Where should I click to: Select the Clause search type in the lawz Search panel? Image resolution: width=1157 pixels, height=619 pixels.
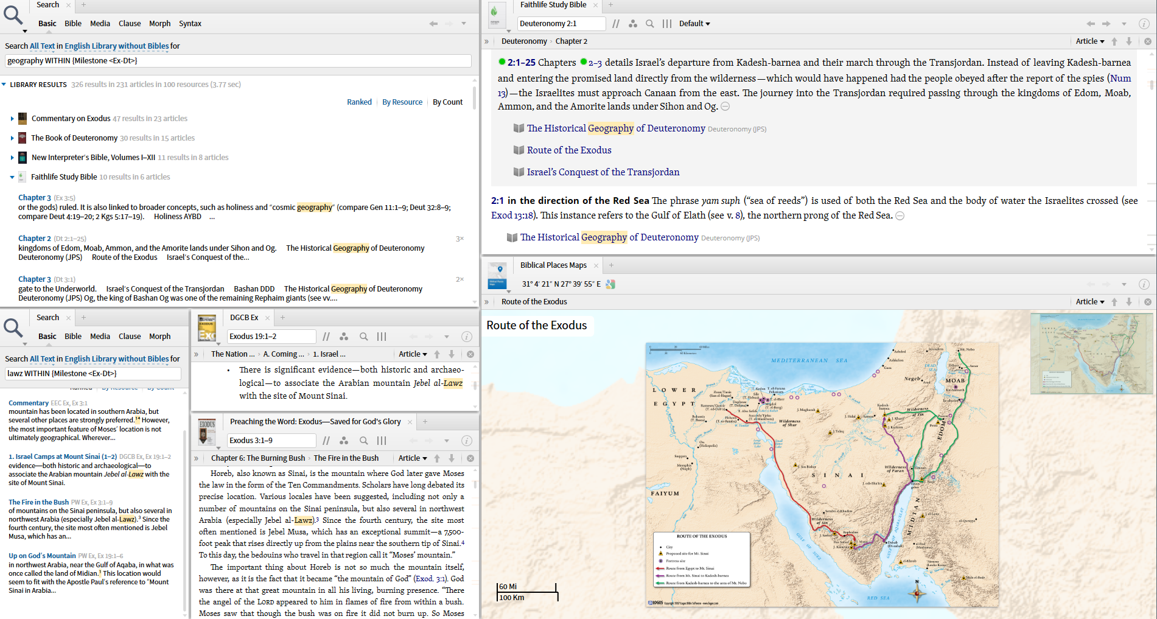click(x=130, y=337)
